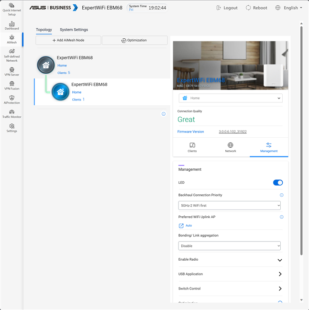Viewport: 309px width, 310px height.
Task: Click the Logout button
Action: (227, 8)
